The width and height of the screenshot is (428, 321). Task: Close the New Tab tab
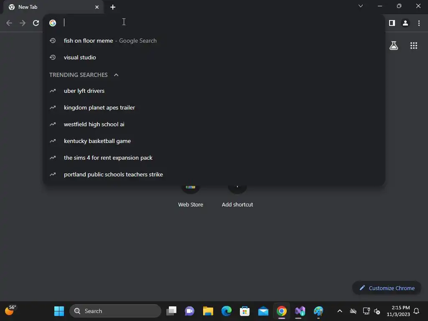click(97, 7)
